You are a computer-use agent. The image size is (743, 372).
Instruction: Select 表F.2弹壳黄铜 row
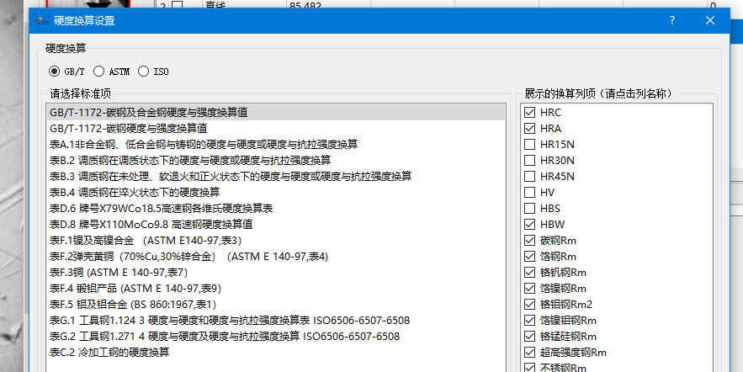[x=276, y=257]
